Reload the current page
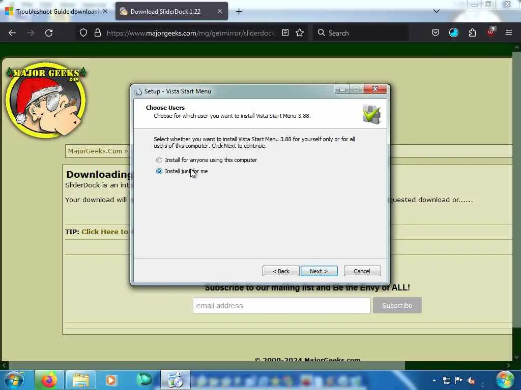The width and height of the screenshot is (521, 390). [49, 33]
